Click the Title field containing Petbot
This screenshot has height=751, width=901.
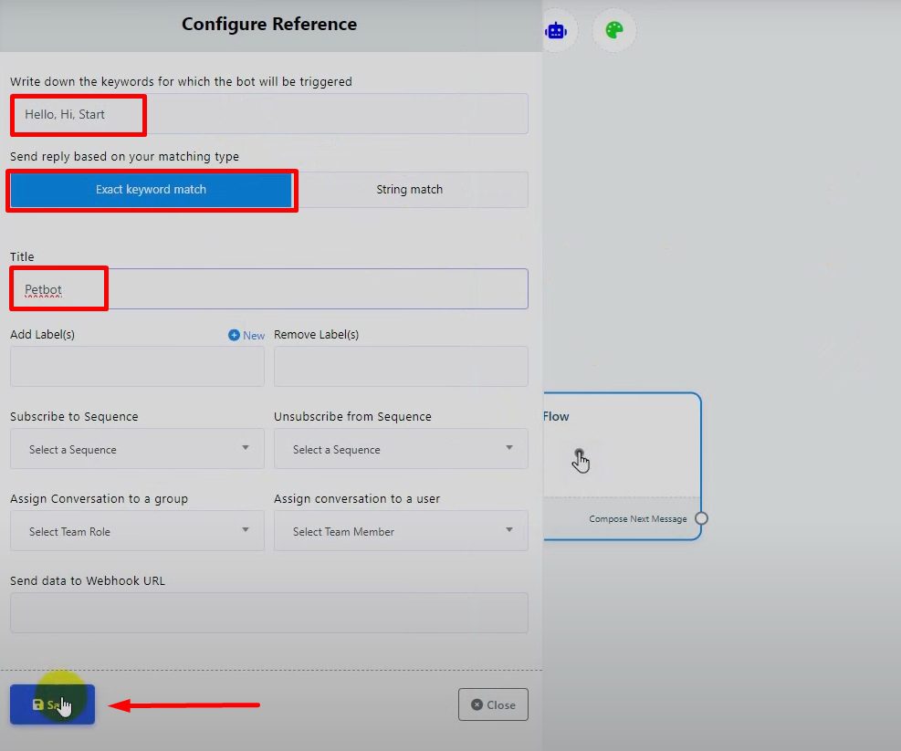269,289
